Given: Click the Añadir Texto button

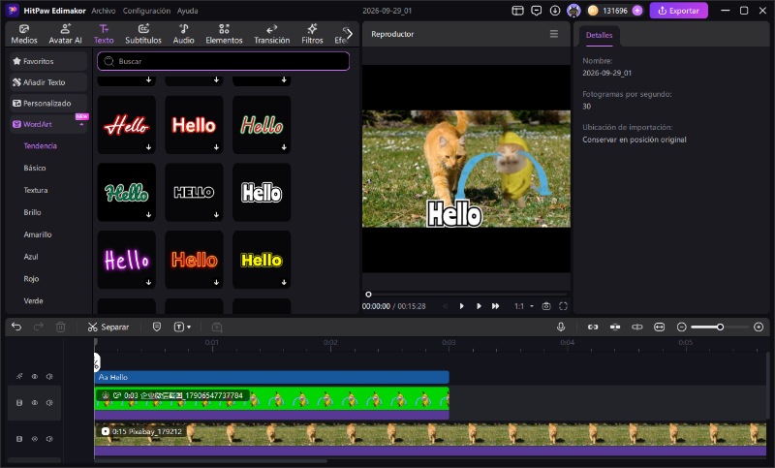Looking at the screenshot, I should (x=48, y=82).
